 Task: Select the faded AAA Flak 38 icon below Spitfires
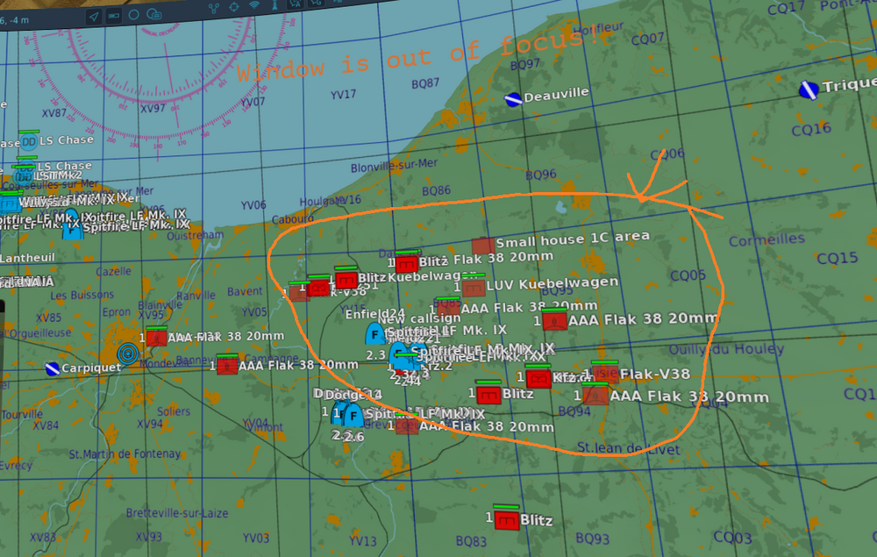point(407,426)
